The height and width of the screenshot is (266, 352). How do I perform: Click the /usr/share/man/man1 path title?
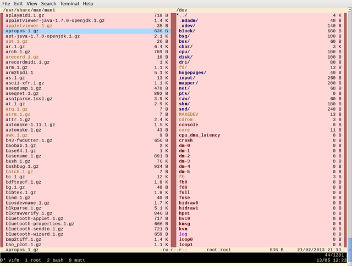coord(29,10)
